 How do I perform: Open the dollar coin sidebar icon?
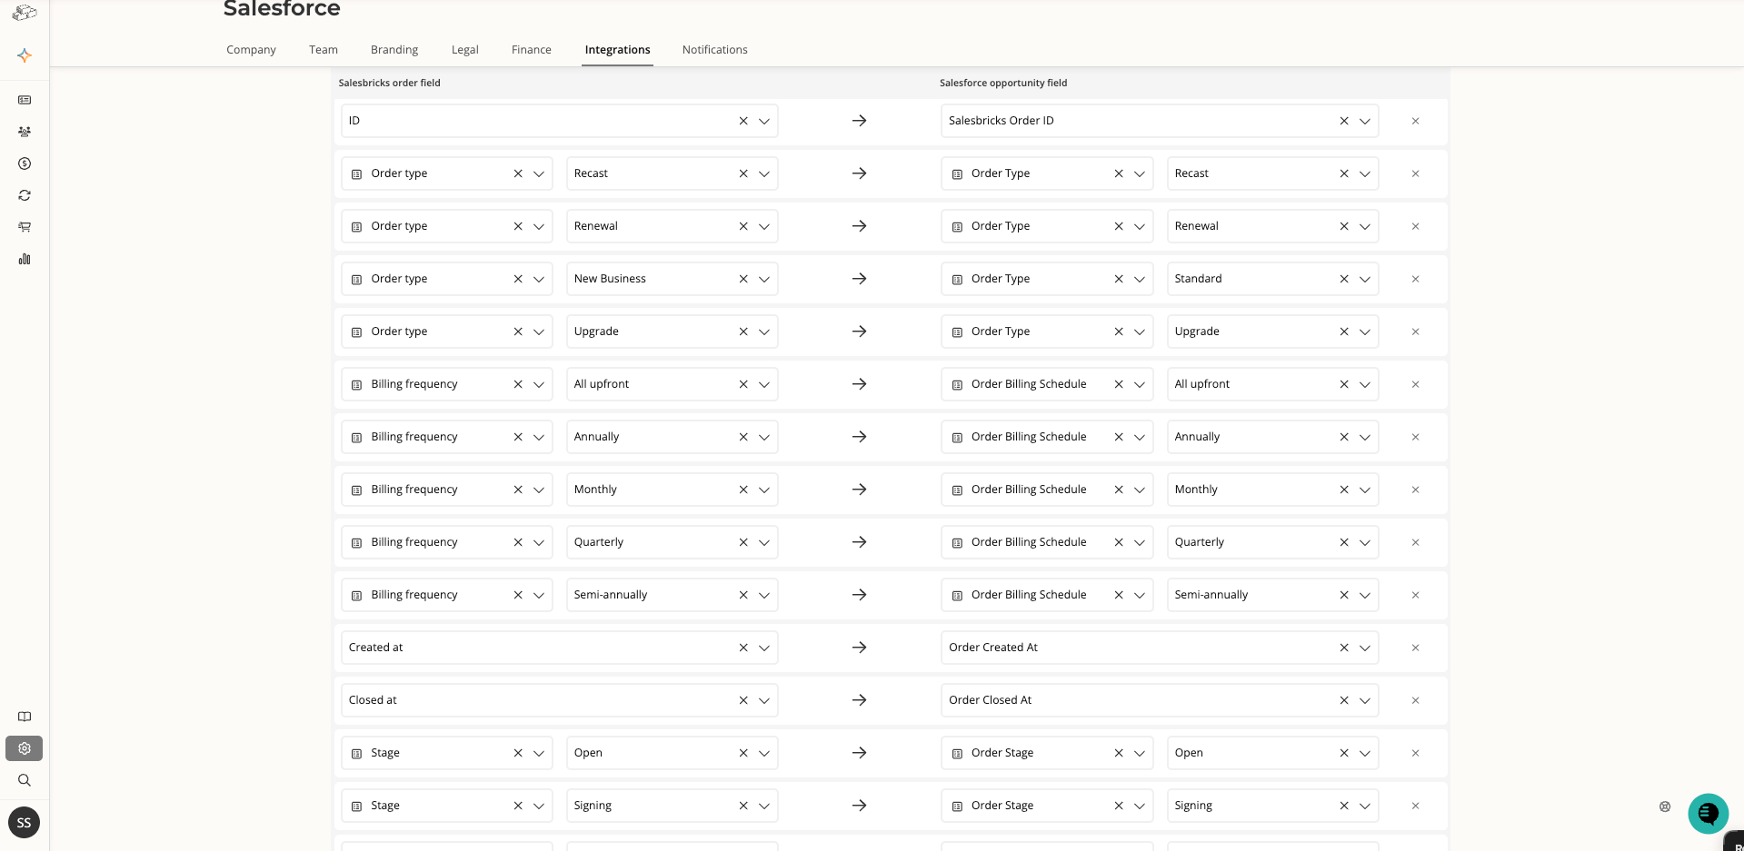point(25,163)
